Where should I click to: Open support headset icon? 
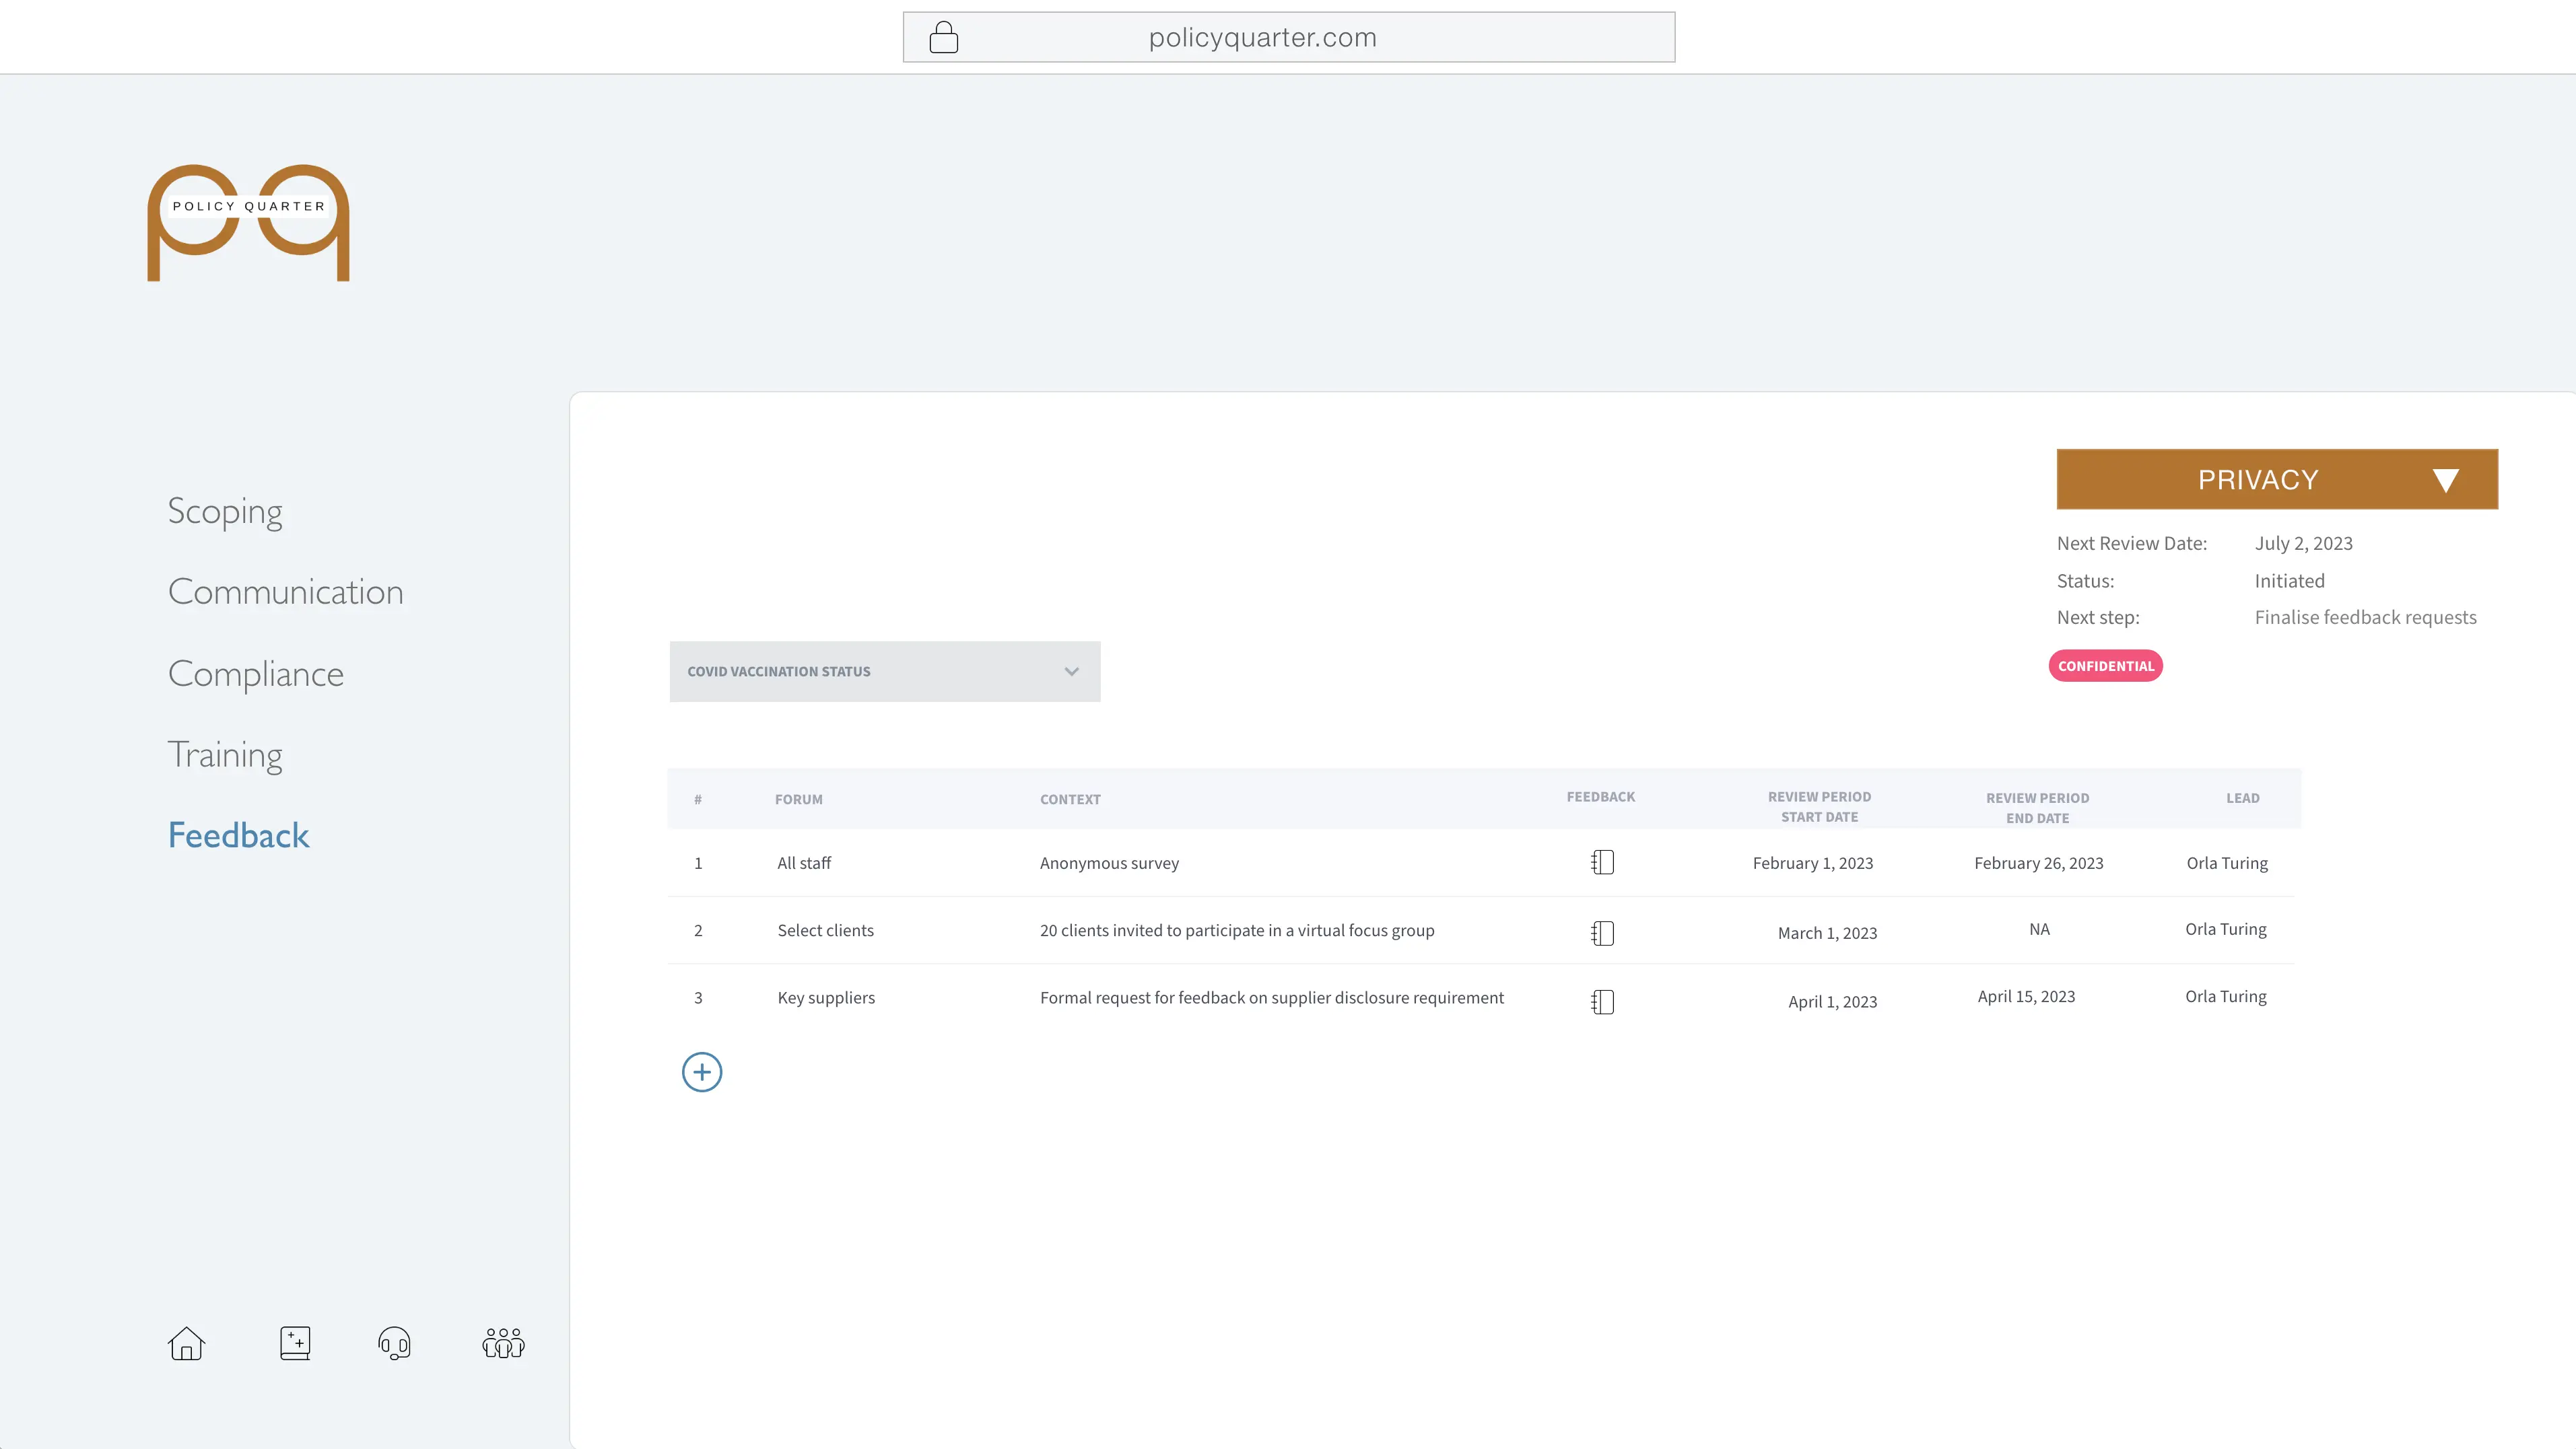pyautogui.click(x=394, y=1343)
